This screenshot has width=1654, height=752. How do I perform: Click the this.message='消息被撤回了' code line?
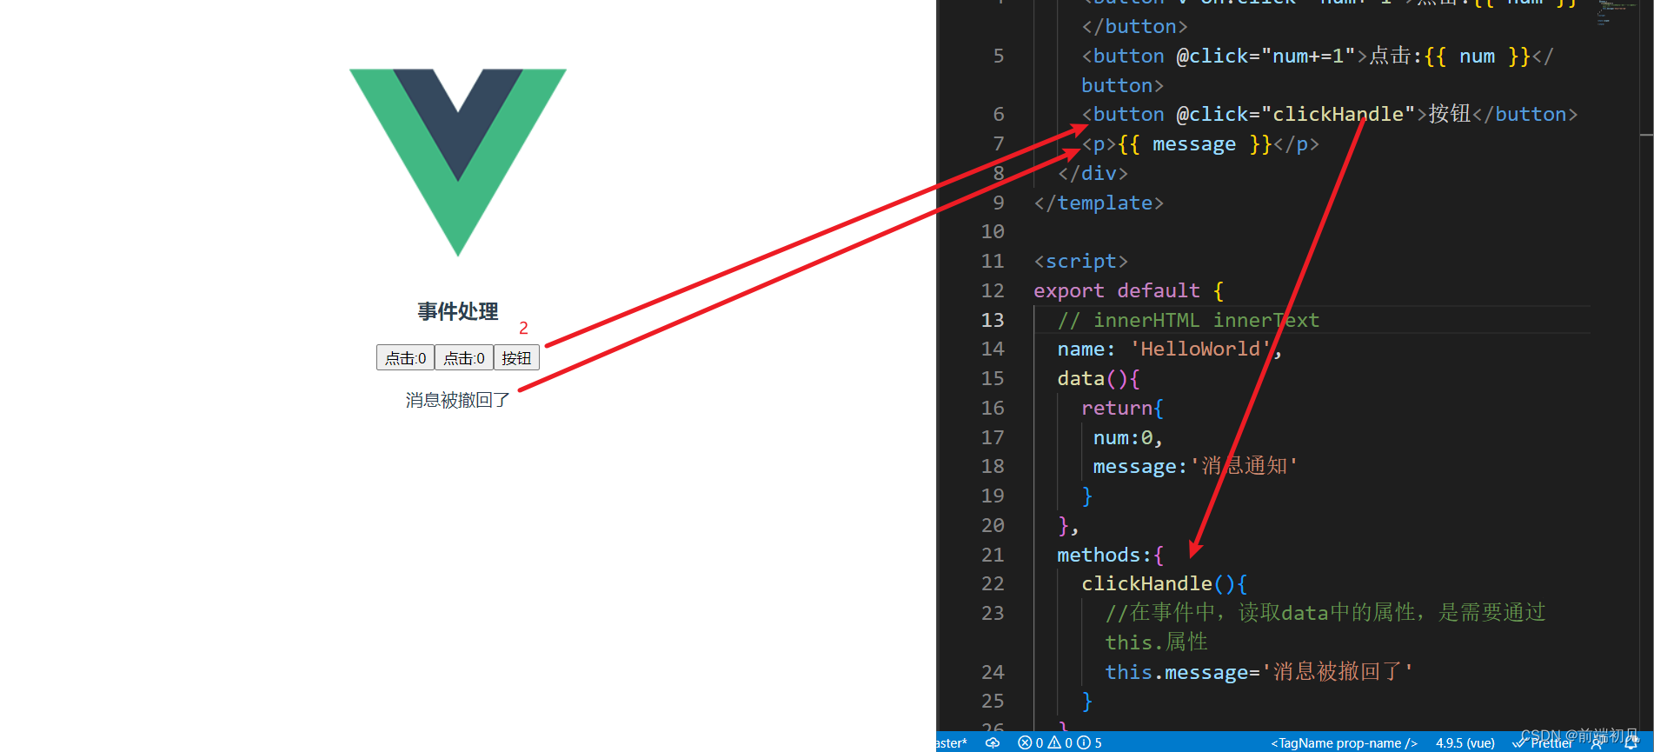1259,671
